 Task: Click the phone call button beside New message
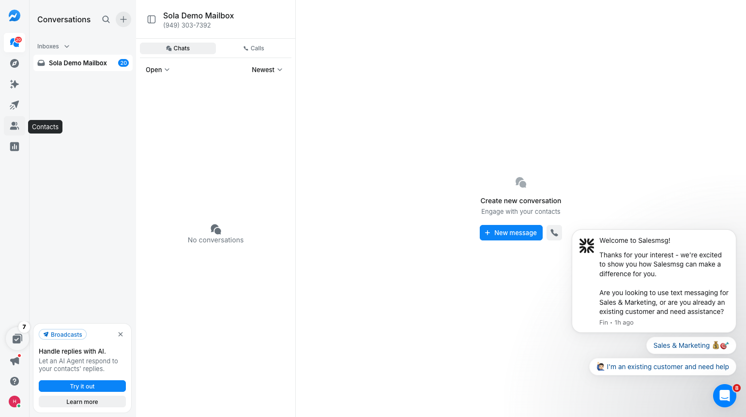[554, 233]
